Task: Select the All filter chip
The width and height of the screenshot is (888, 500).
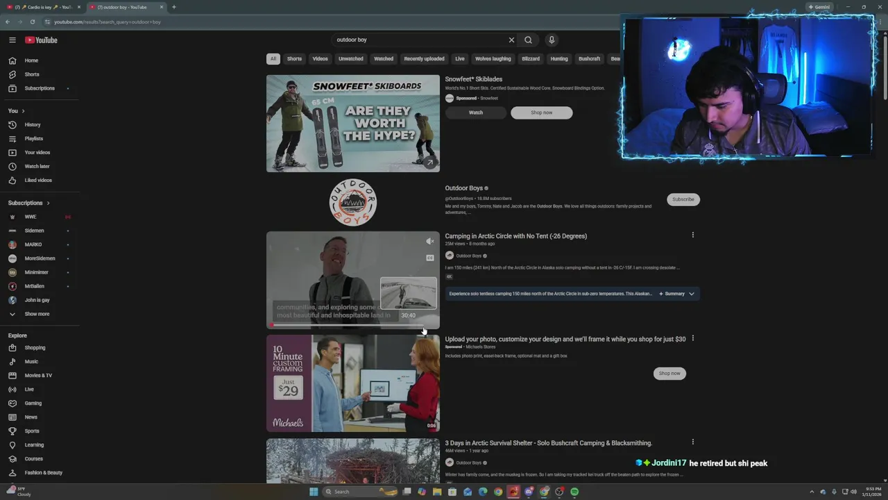Action: coord(273,59)
